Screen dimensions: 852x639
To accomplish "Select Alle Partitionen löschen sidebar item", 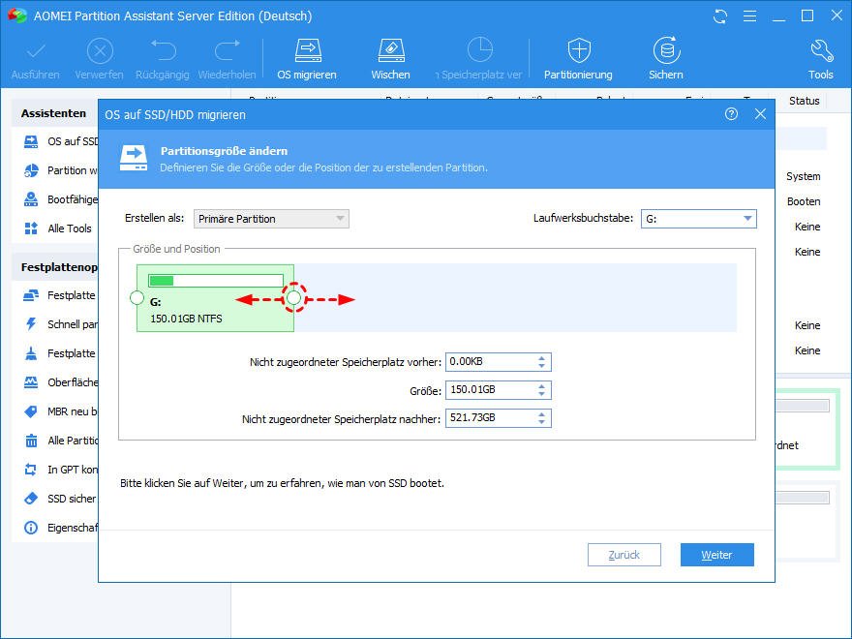I will coord(61,441).
